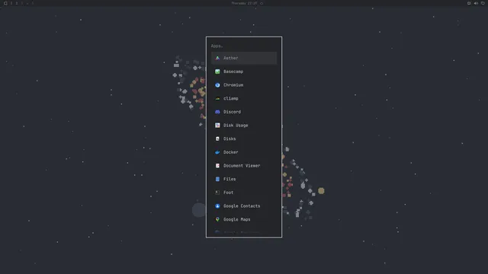Open the Foot terminal icon
Viewport: 488px width, 274px height.
pos(217,193)
